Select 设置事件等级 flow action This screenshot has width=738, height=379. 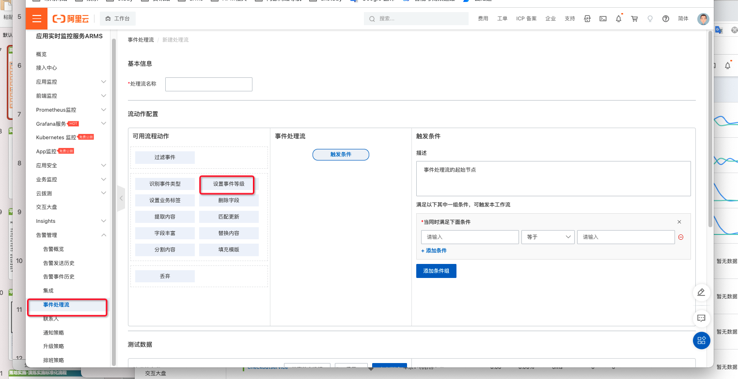[229, 184]
